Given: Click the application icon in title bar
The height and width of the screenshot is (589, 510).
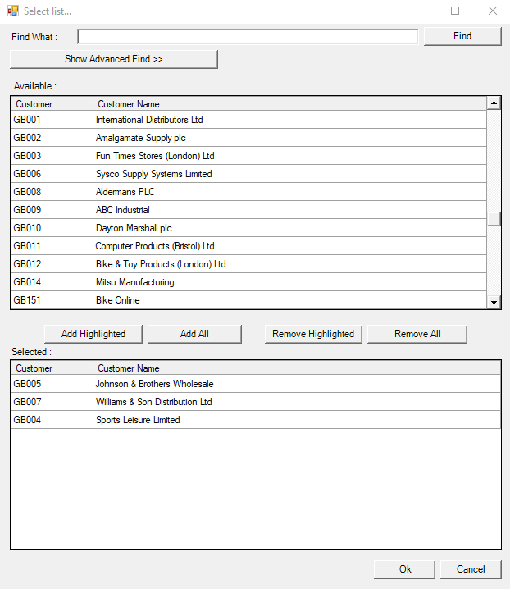Looking at the screenshot, I should (12, 11).
